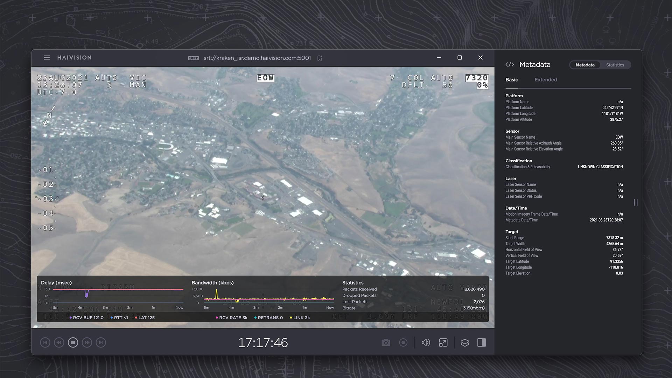Take a snapshot with the camera icon

point(386,343)
